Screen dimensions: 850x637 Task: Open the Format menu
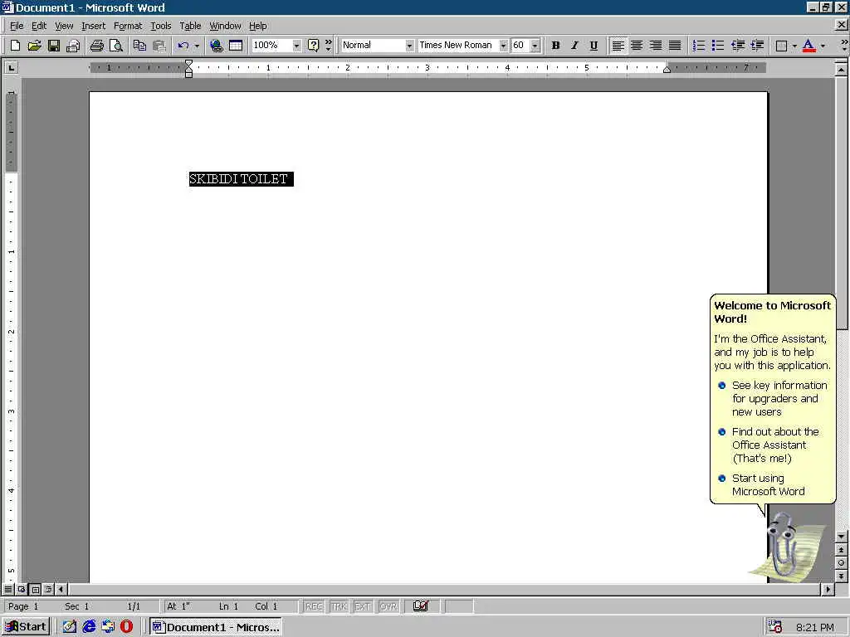tap(127, 26)
